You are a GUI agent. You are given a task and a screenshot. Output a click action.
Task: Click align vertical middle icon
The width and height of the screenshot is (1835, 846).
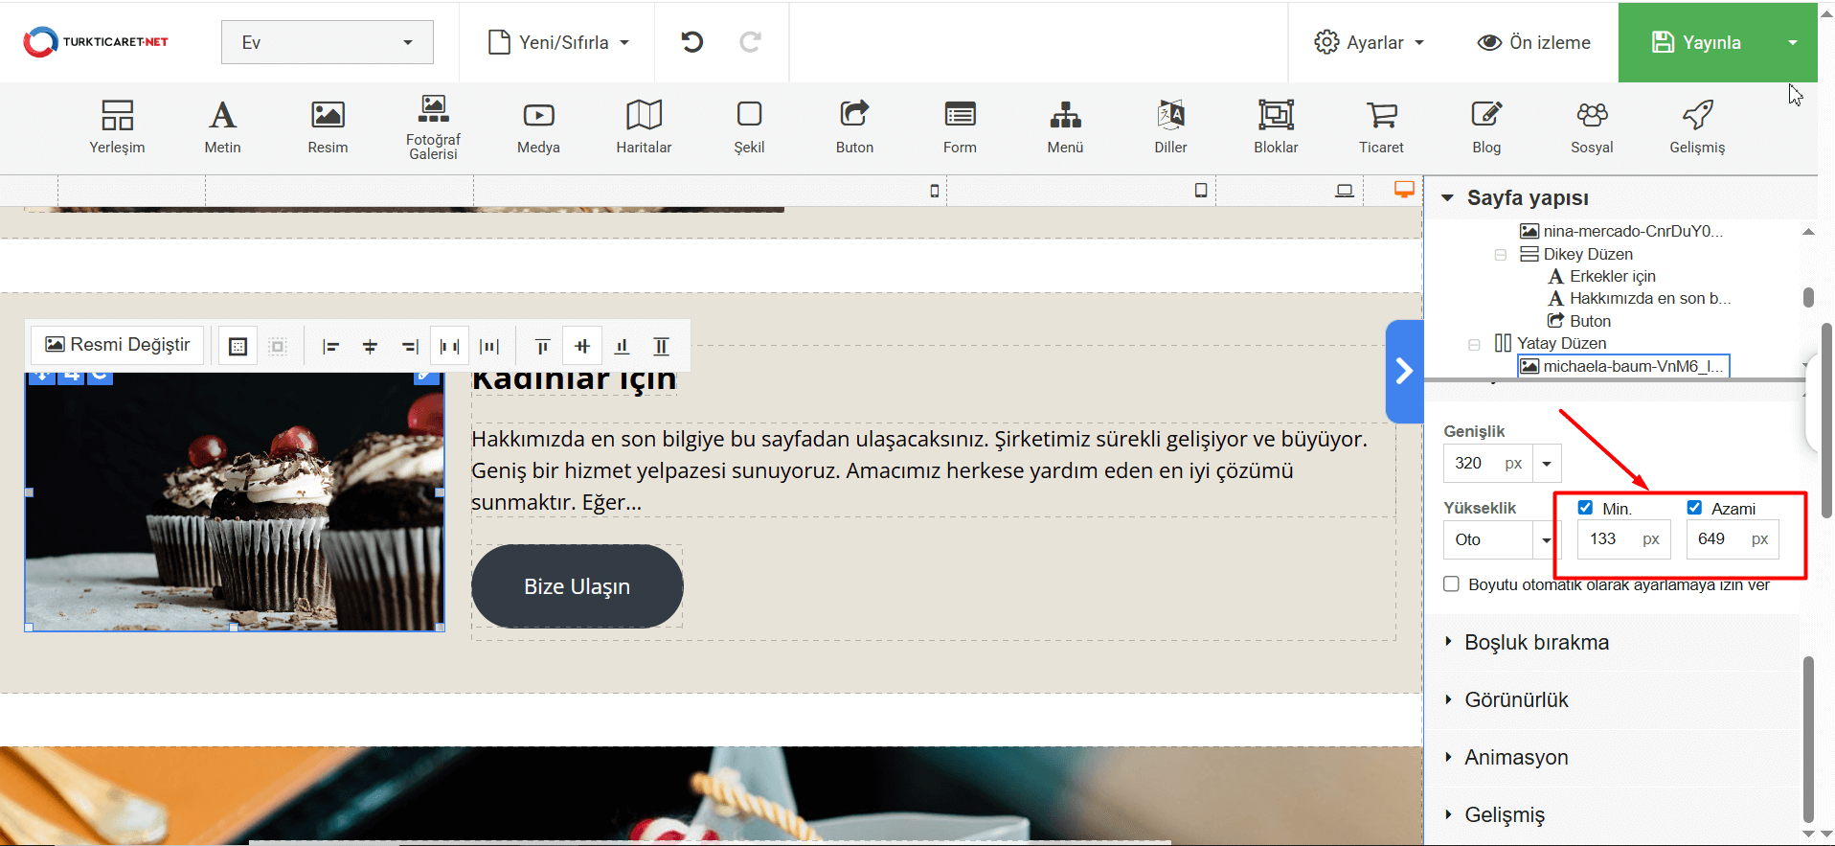[582, 346]
